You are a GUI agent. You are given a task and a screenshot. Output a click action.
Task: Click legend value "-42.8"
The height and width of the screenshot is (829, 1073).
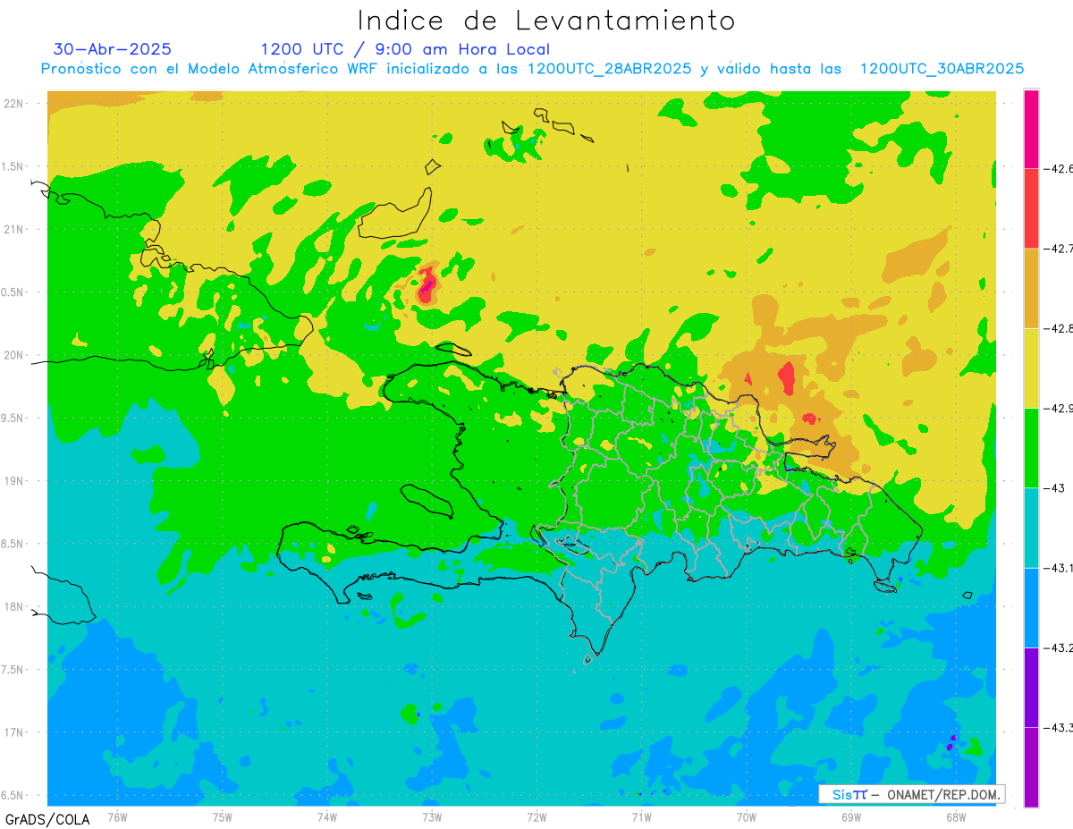pyautogui.click(x=1059, y=328)
